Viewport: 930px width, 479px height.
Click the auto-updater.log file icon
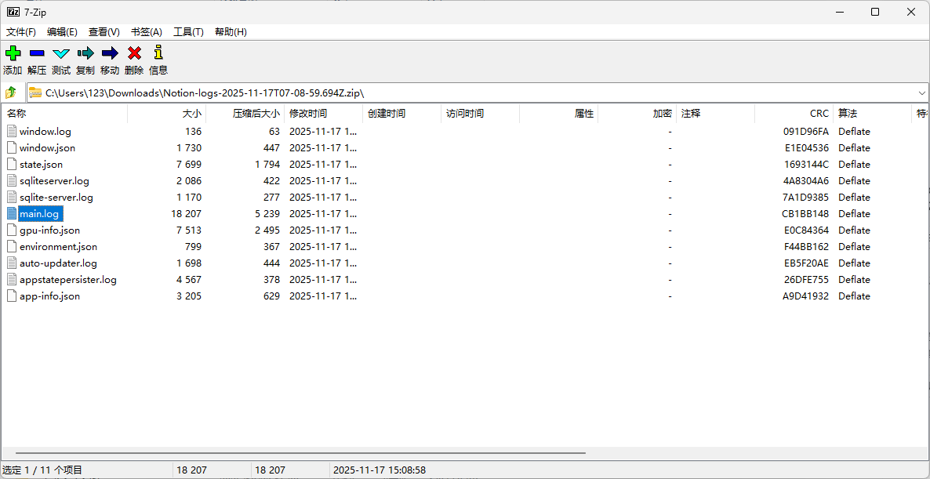click(12, 263)
